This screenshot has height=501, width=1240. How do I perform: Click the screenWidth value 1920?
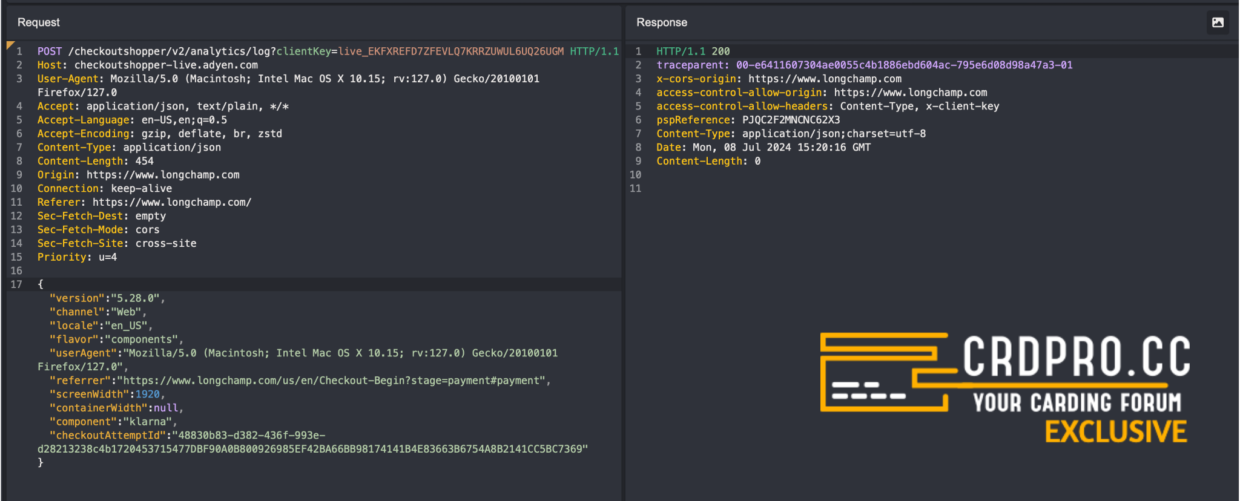pos(147,395)
